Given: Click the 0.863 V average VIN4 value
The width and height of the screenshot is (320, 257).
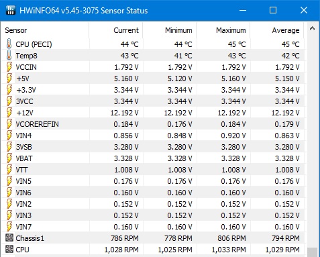Looking at the screenshot, I should (x=287, y=136).
